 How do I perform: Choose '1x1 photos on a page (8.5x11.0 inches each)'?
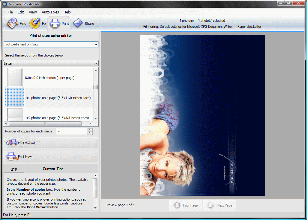pos(58,98)
